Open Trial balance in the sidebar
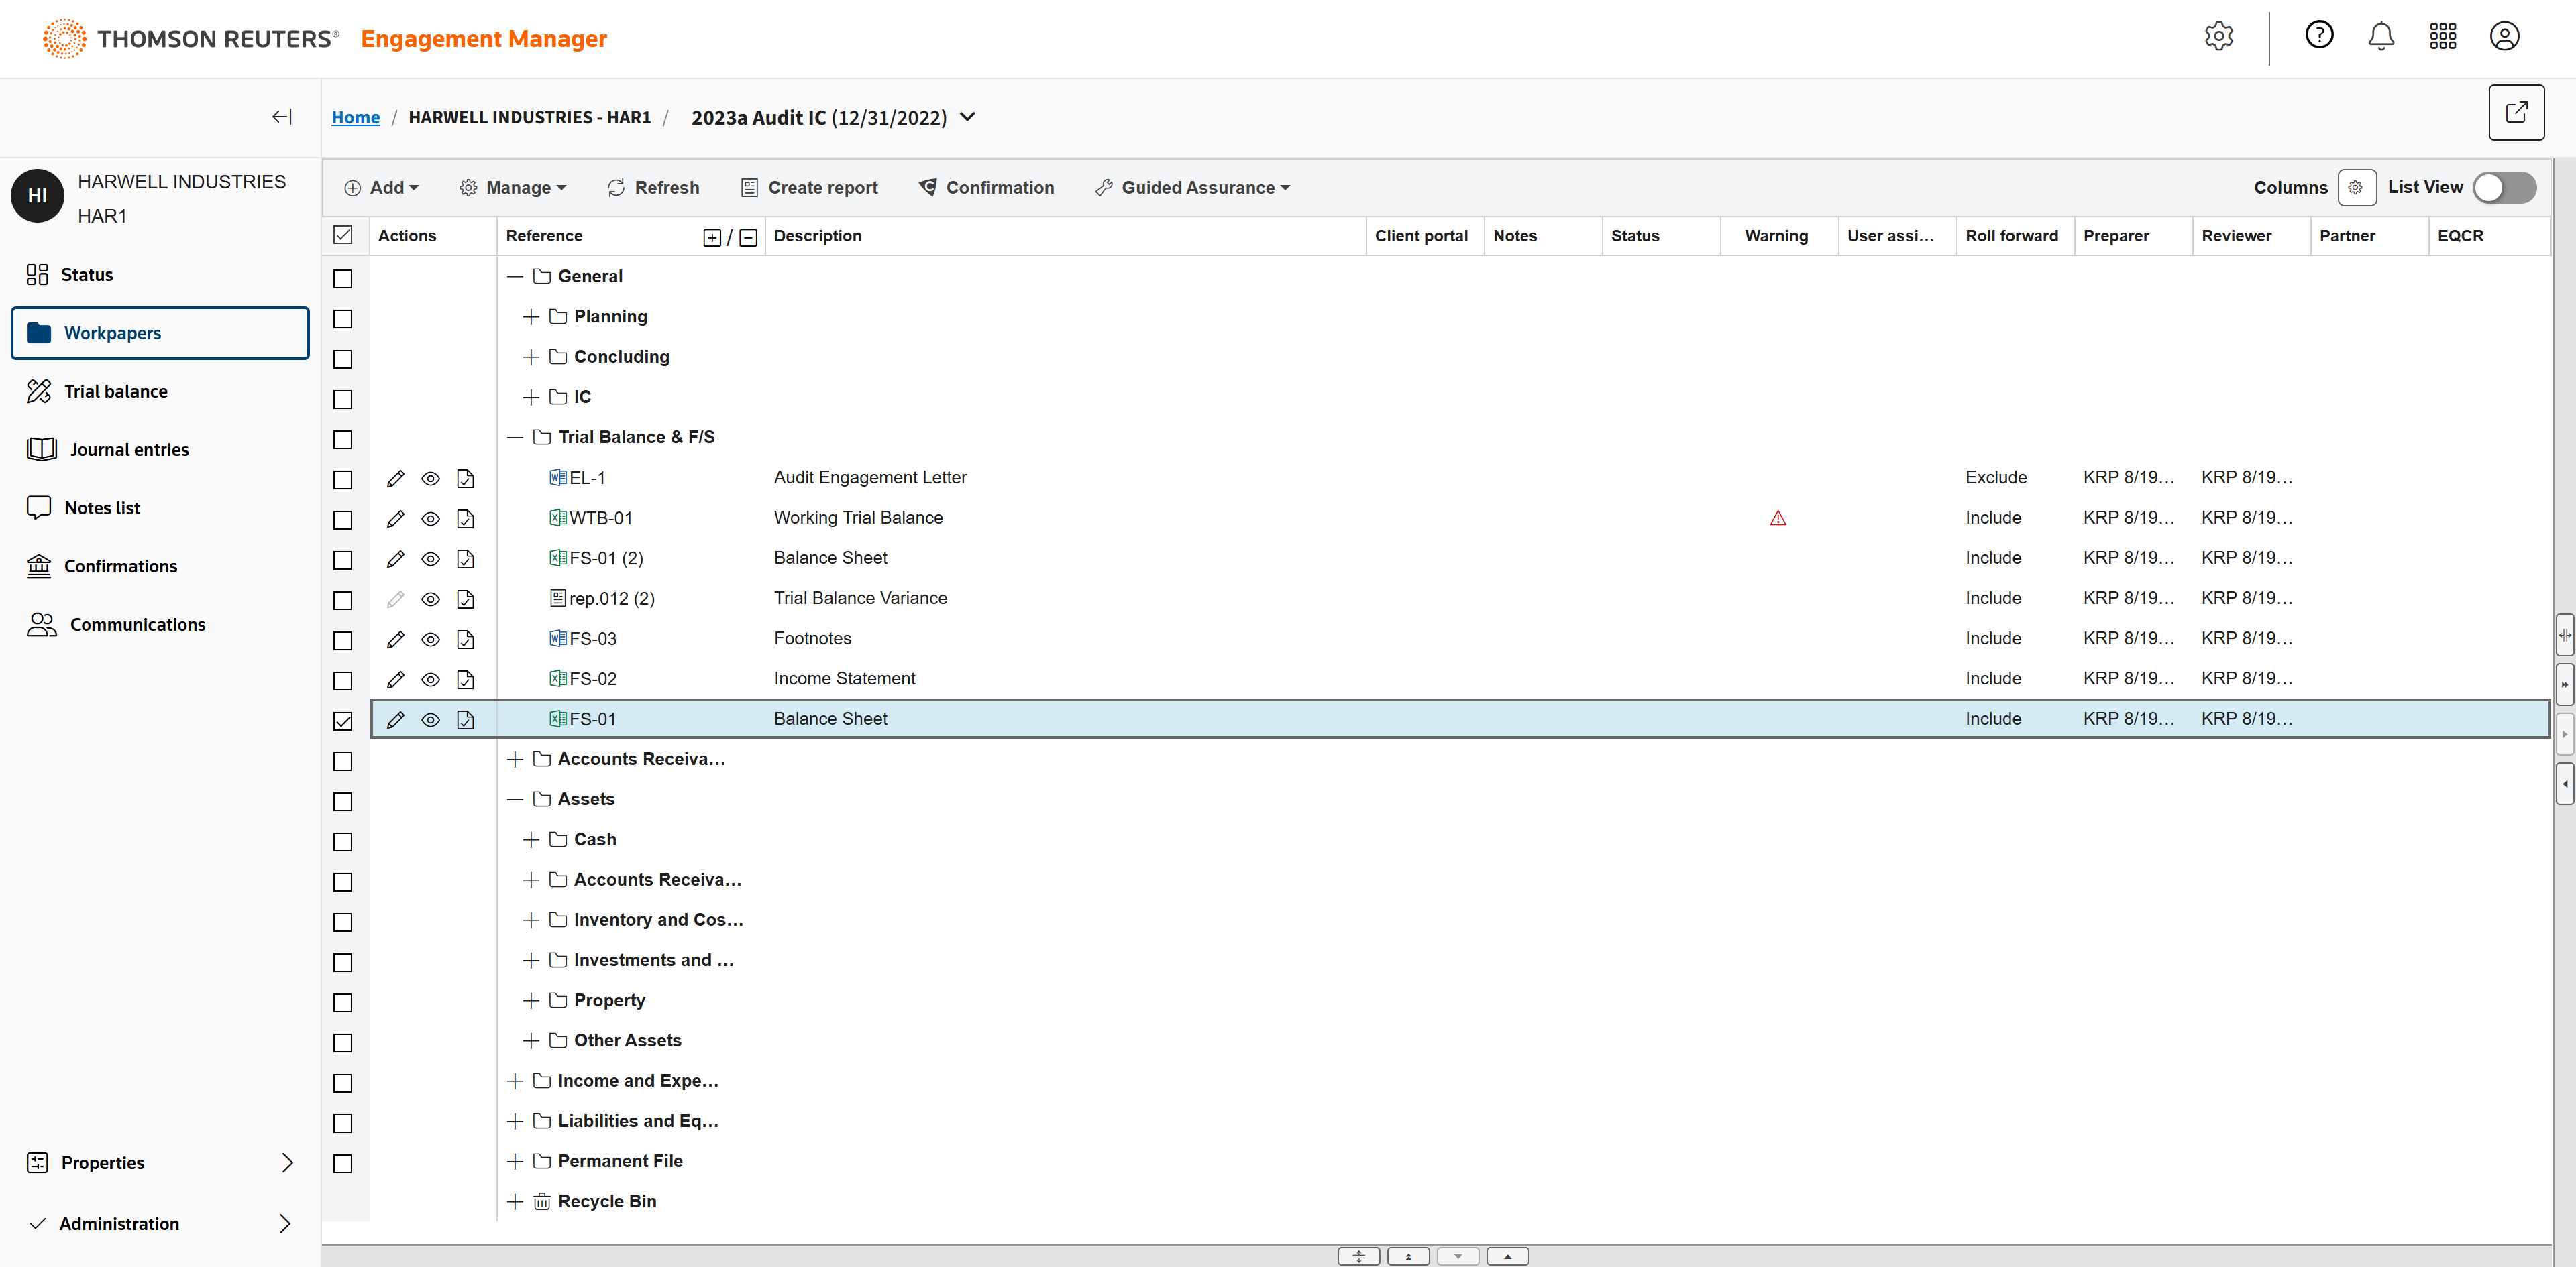The height and width of the screenshot is (1267, 2576). 115,391
